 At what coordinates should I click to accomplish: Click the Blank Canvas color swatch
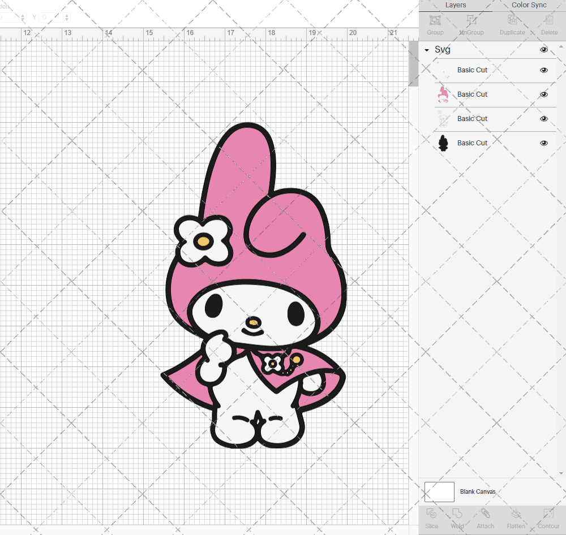tap(439, 491)
